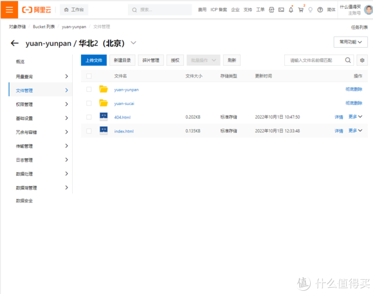Check the index.html file checkbox

(x=89, y=131)
